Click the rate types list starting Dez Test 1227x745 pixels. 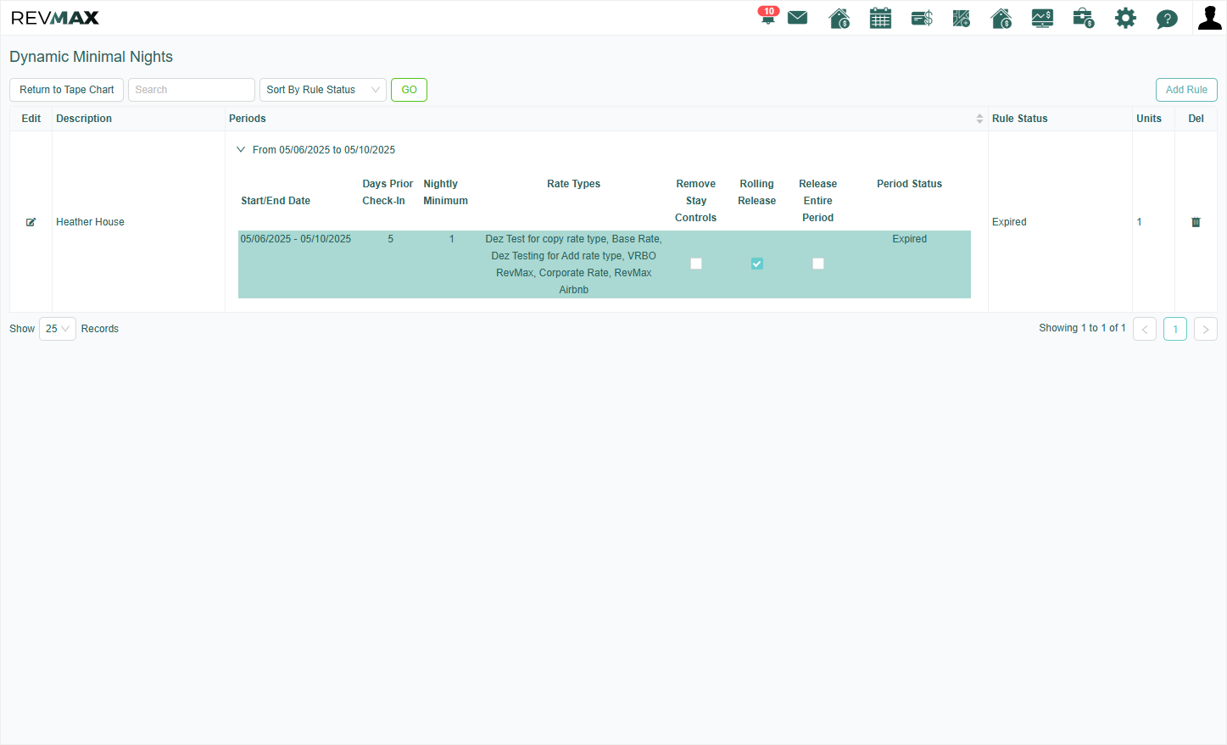[574, 264]
